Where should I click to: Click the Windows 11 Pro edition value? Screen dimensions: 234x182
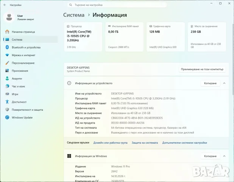click(120, 166)
